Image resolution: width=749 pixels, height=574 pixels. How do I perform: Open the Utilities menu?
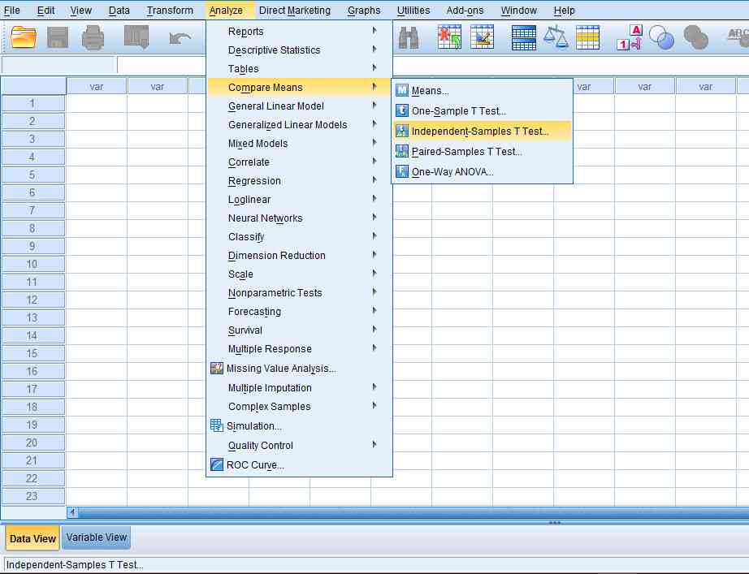[x=413, y=10]
